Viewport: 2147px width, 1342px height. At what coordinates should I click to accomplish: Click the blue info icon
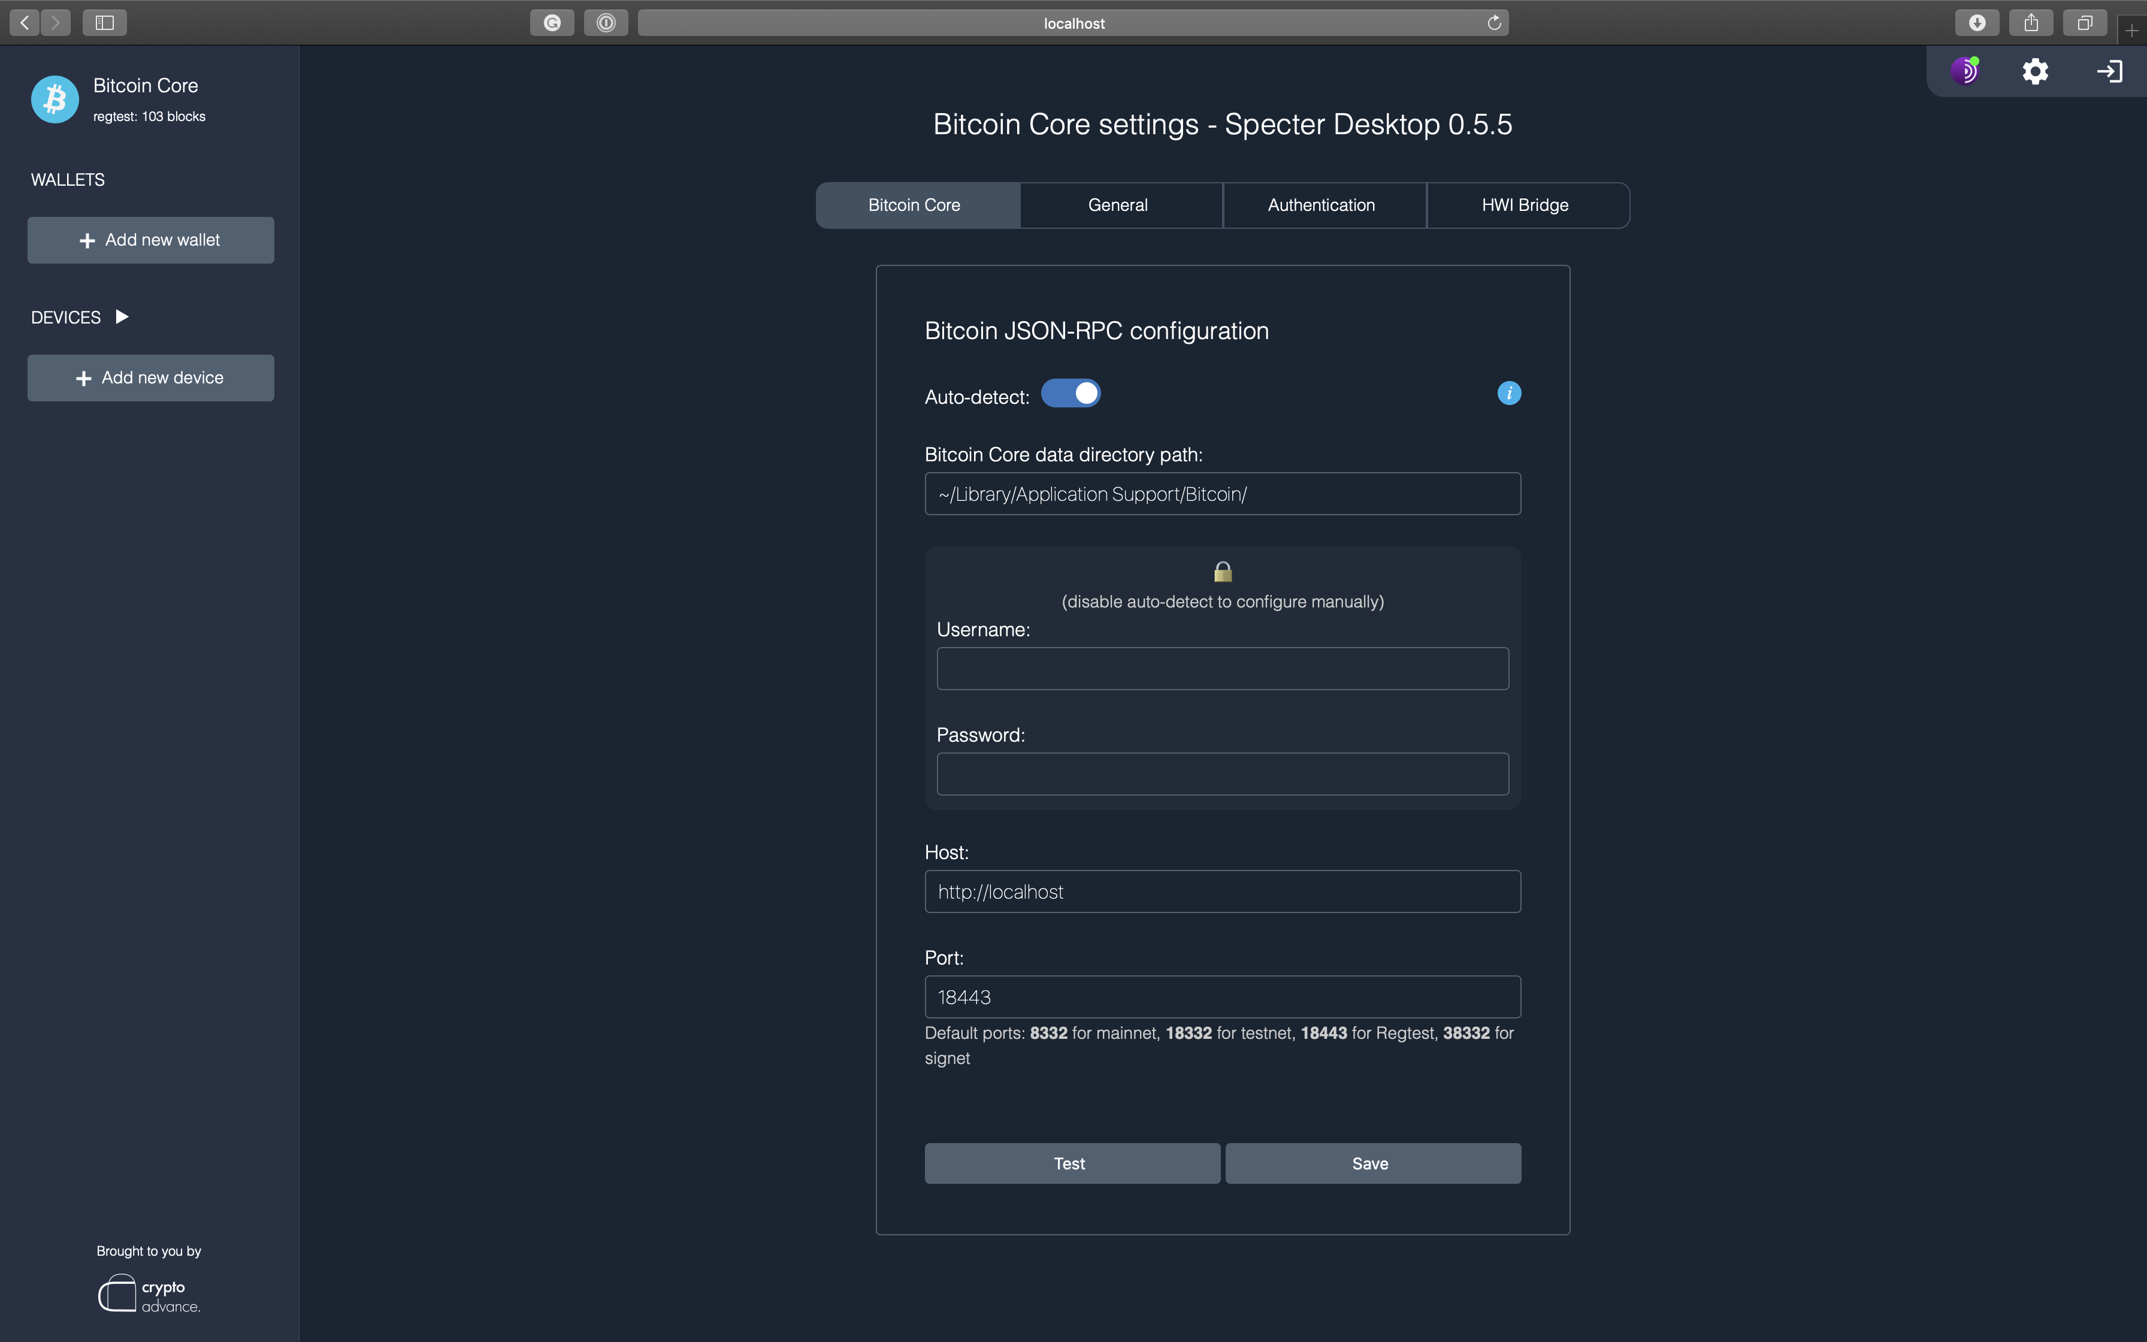coord(1508,393)
